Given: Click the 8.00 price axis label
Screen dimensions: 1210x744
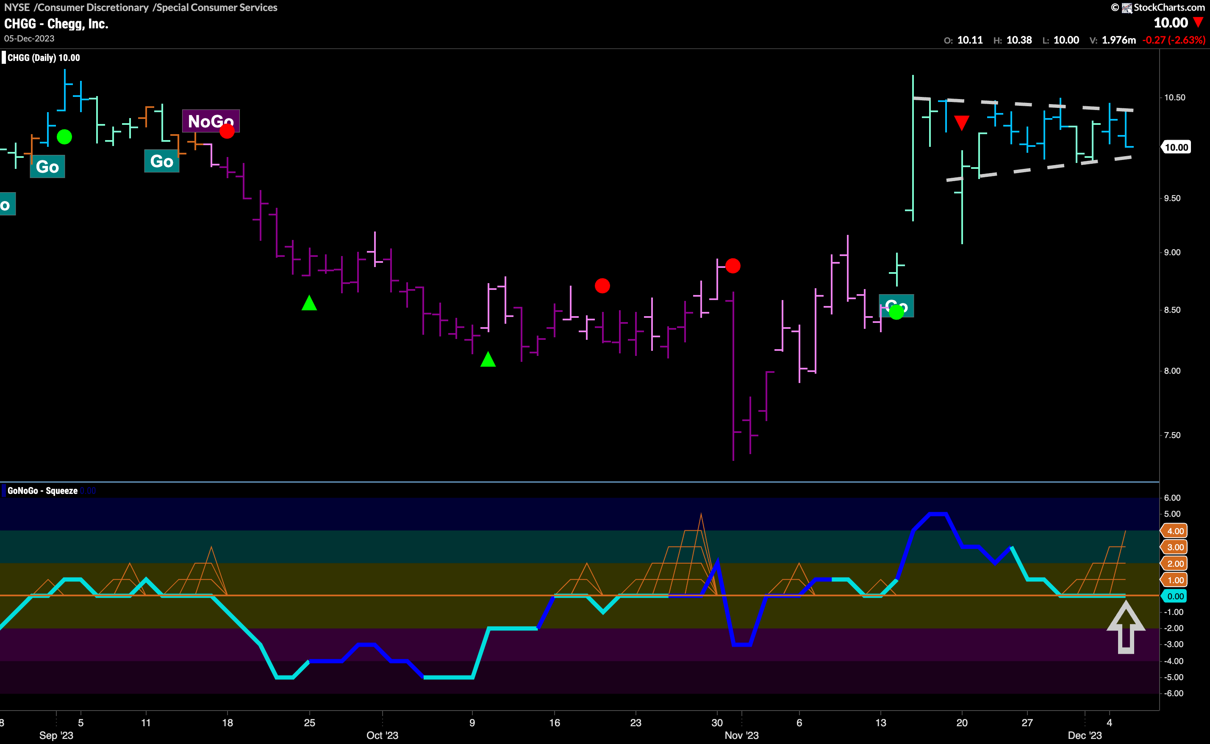Looking at the screenshot, I should [1172, 371].
